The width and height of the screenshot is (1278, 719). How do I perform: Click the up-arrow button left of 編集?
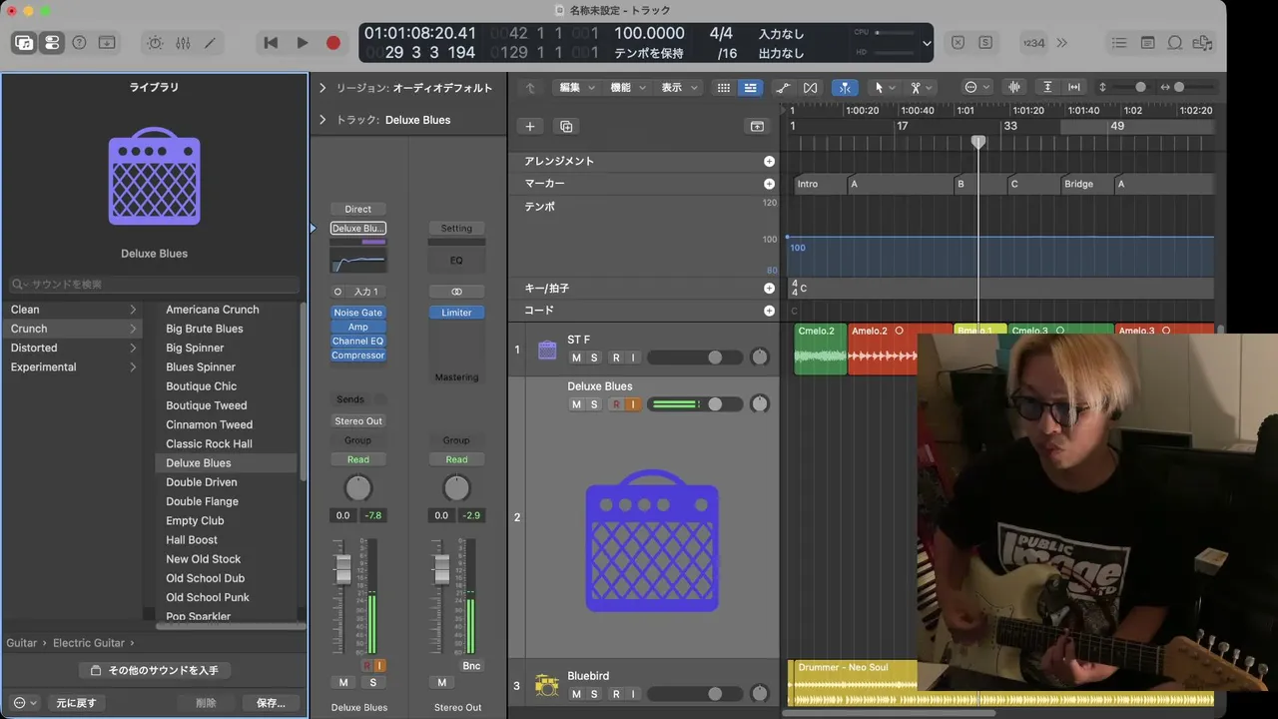pos(530,88)
